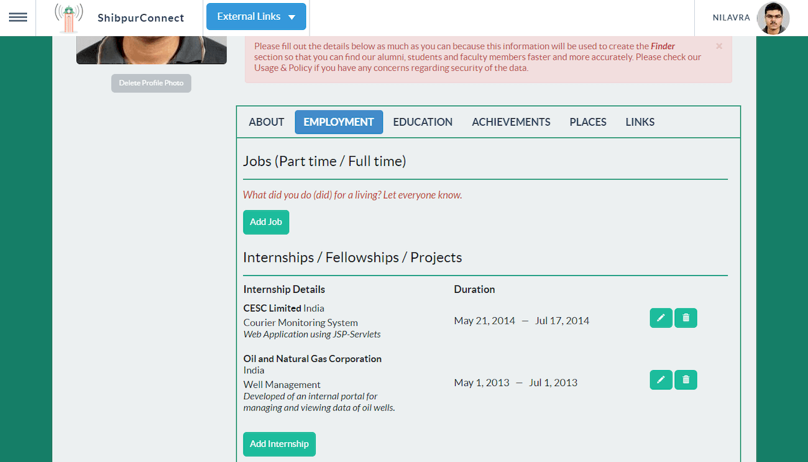Click the user avatar in header
This screenshot has height=462, width=808.
click(773, 18)
